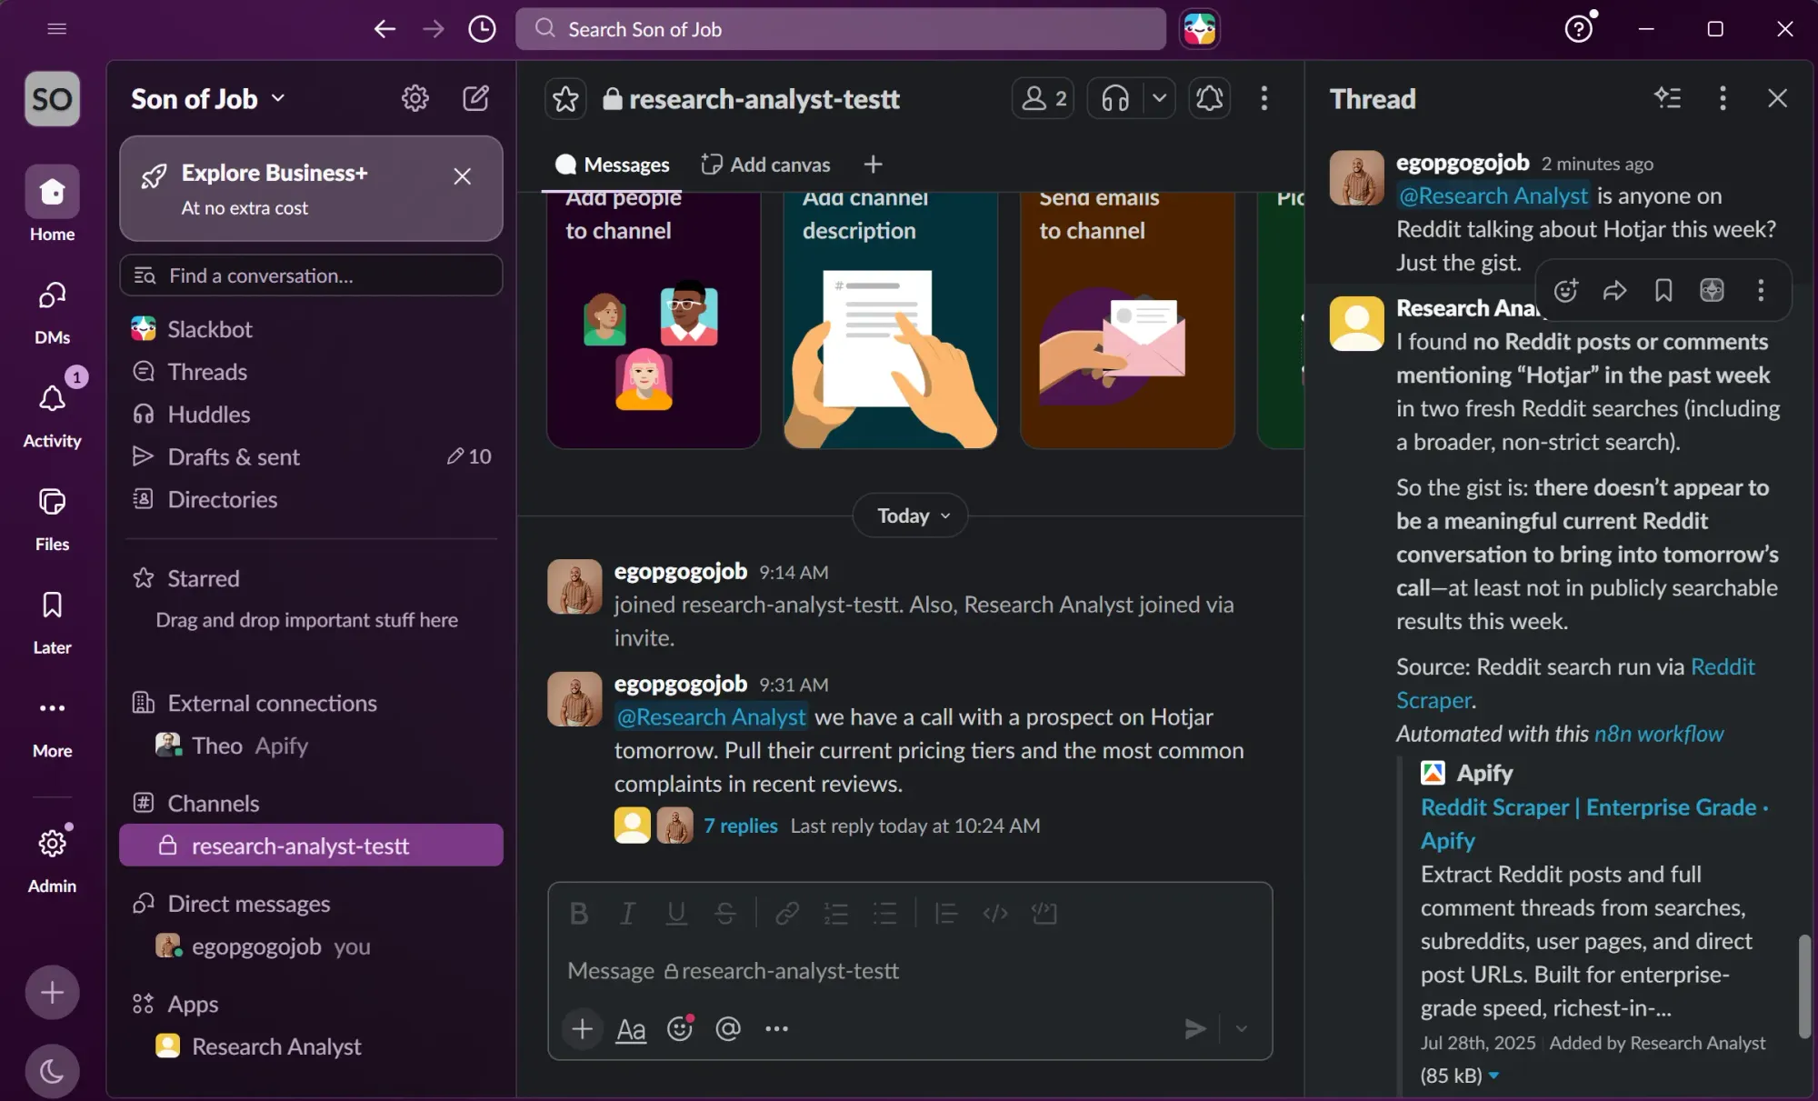Screen dimensions: 1818x1101
Task: Open the Slack AI icon next to search
Action: click(1199, 29)
